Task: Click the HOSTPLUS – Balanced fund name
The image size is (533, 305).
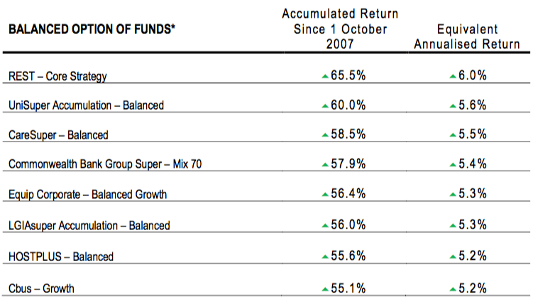Action: pyautogui.click(x=61, y=255)
